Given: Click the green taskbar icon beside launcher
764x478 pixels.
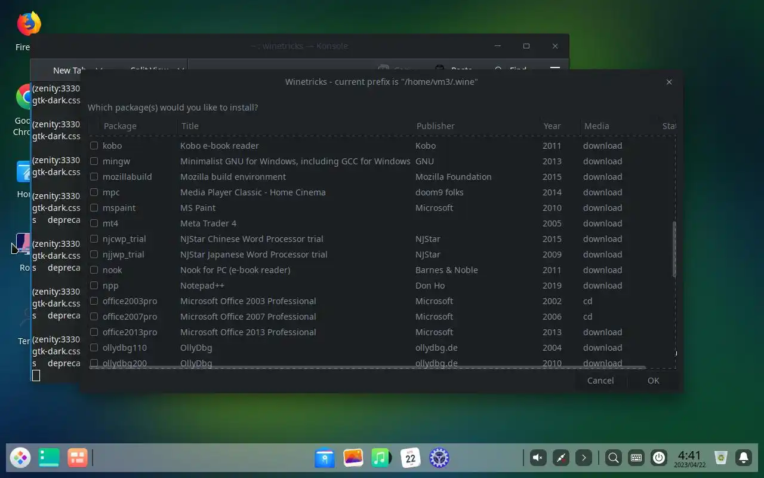Looking at the screenshot, I should coord(49,458).
